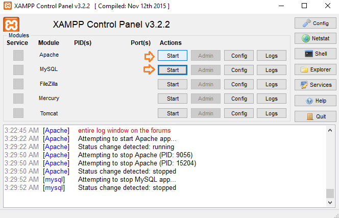Quit XAMPP using the door icon
This screenshot has height=218, width=339.
(x=315, y=116)
